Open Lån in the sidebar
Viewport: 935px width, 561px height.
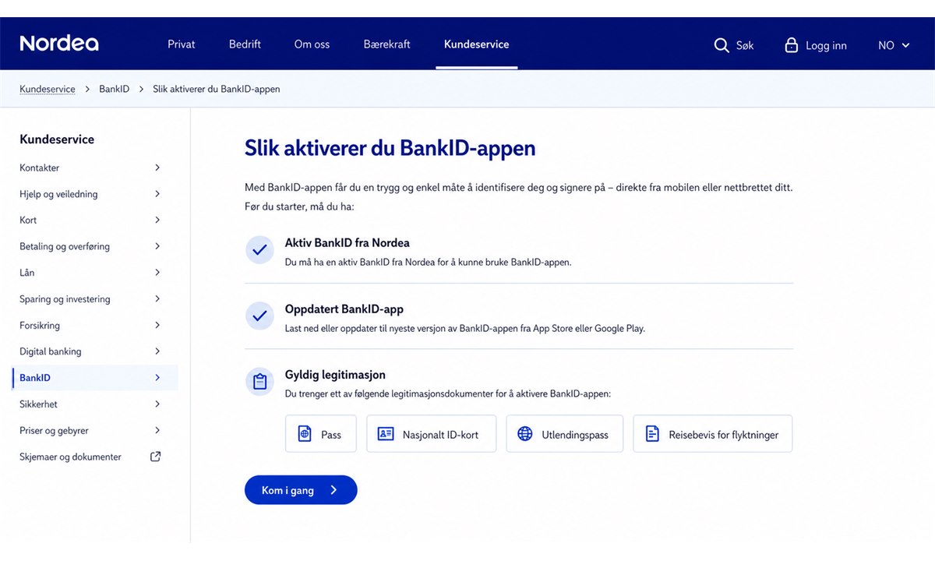tap(27, 273)
